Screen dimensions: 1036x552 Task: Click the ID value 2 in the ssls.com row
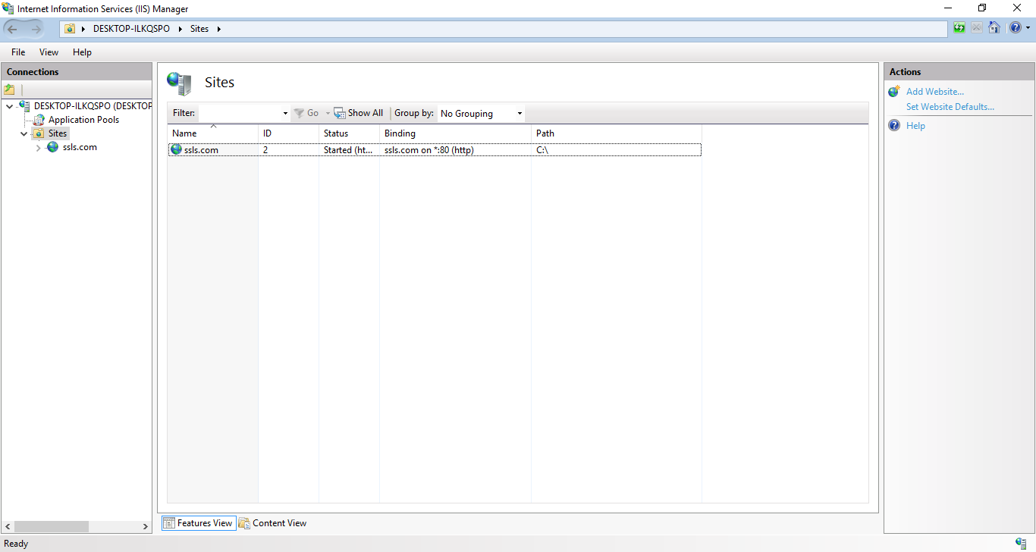coord(265,150)
